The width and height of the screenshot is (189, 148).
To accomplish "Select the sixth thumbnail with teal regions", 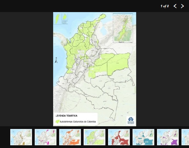I will pos(143,137).
